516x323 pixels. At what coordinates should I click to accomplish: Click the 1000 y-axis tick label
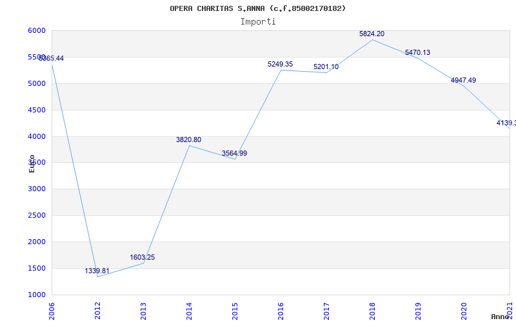click(x=37, y=295)
